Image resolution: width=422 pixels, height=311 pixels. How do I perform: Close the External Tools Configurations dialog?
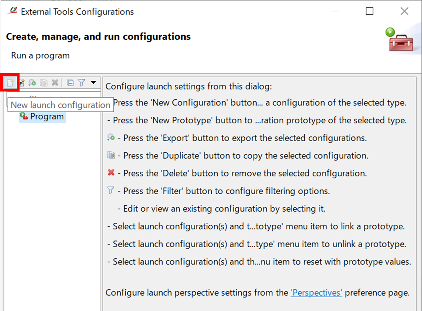404,11
